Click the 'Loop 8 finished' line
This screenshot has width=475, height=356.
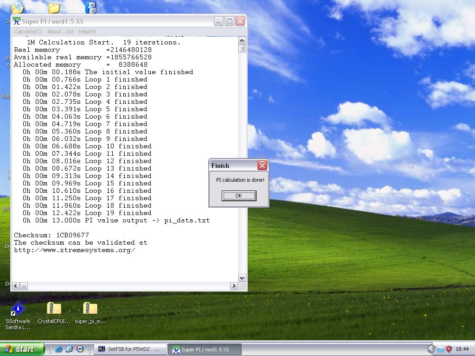[x=85, y=131]
